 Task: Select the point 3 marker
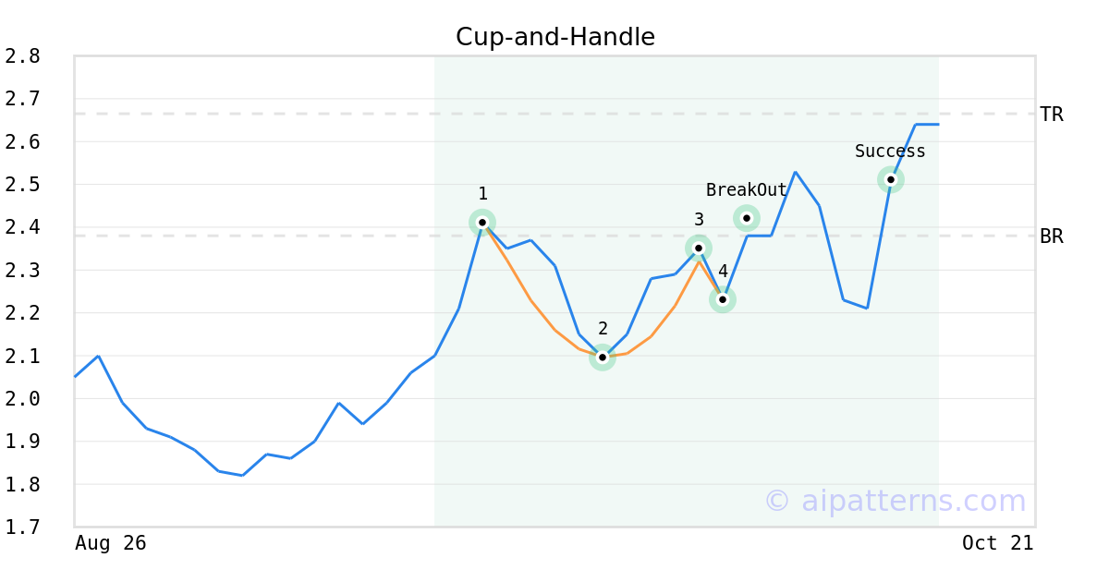tap(699, 248)
